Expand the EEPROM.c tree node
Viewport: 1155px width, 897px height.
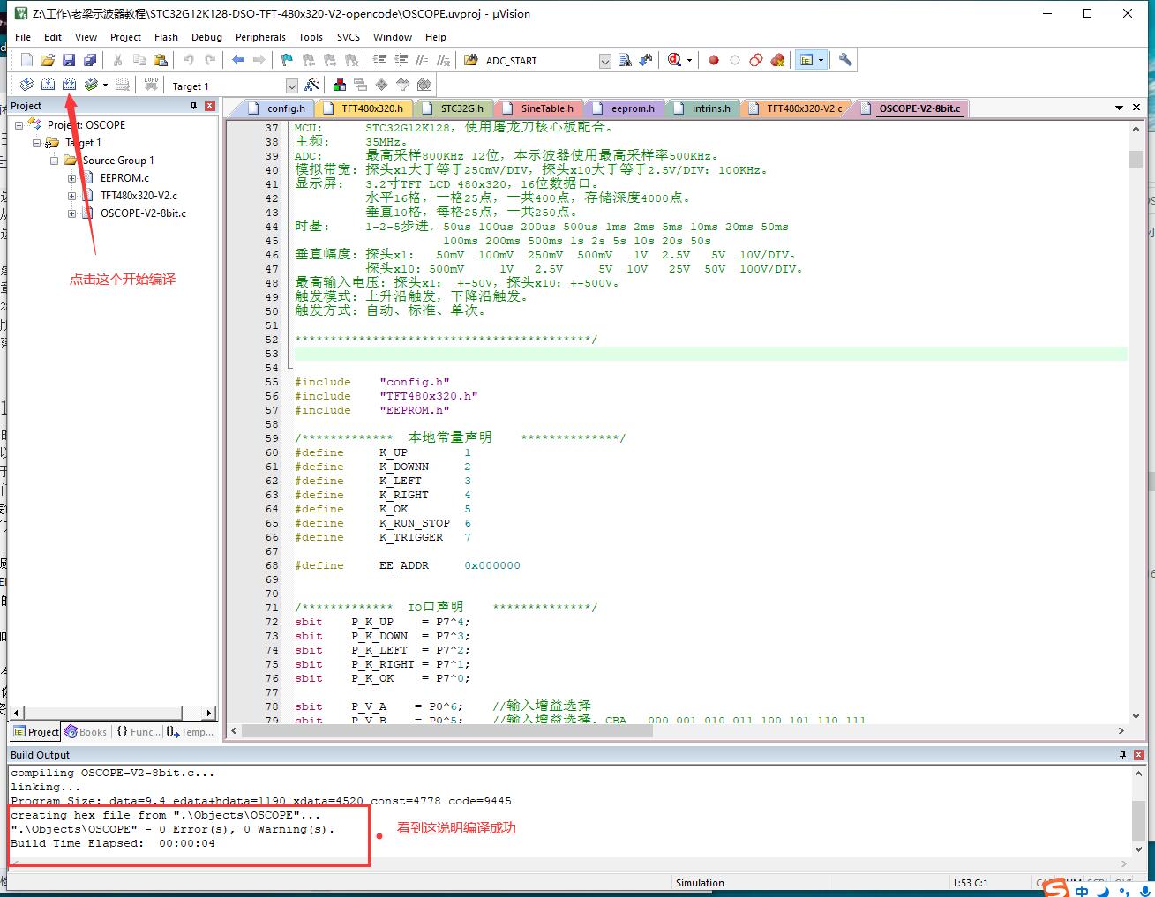[x=71, y=178]
